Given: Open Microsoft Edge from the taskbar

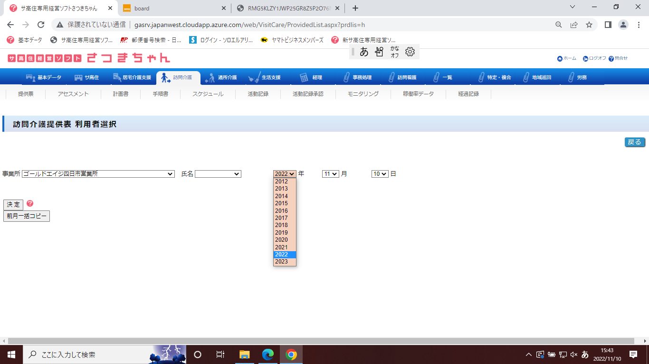Looking at the screenshot, I should pyautogui.click(x=268, y=355).
